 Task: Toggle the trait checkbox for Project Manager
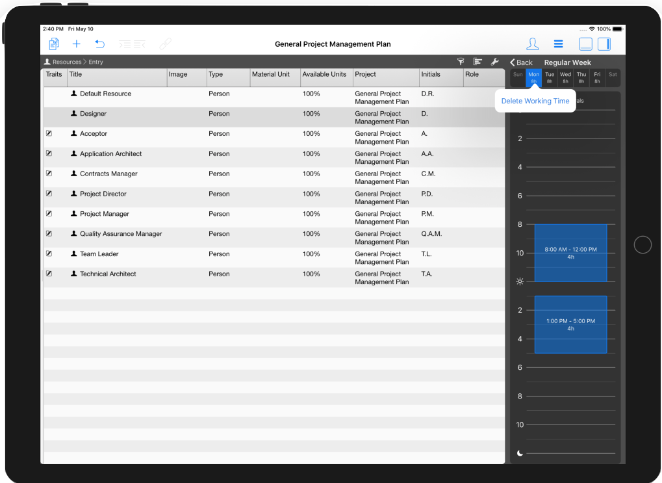[48, 213]
